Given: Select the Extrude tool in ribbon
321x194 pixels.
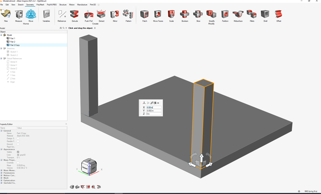Looking at the screenshot, I should point(74,14).
